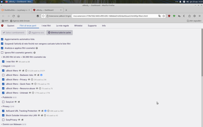203x127 pixels.
Task: Open the INPS bookmark
Action: point(5,21)
